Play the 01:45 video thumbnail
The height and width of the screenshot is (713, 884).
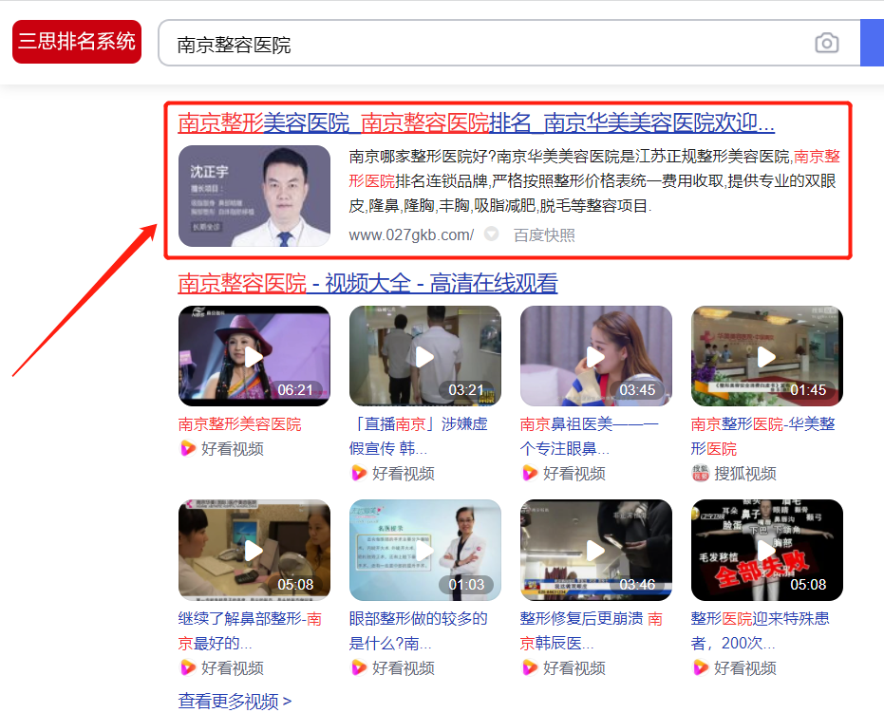[x=767, y=356]
